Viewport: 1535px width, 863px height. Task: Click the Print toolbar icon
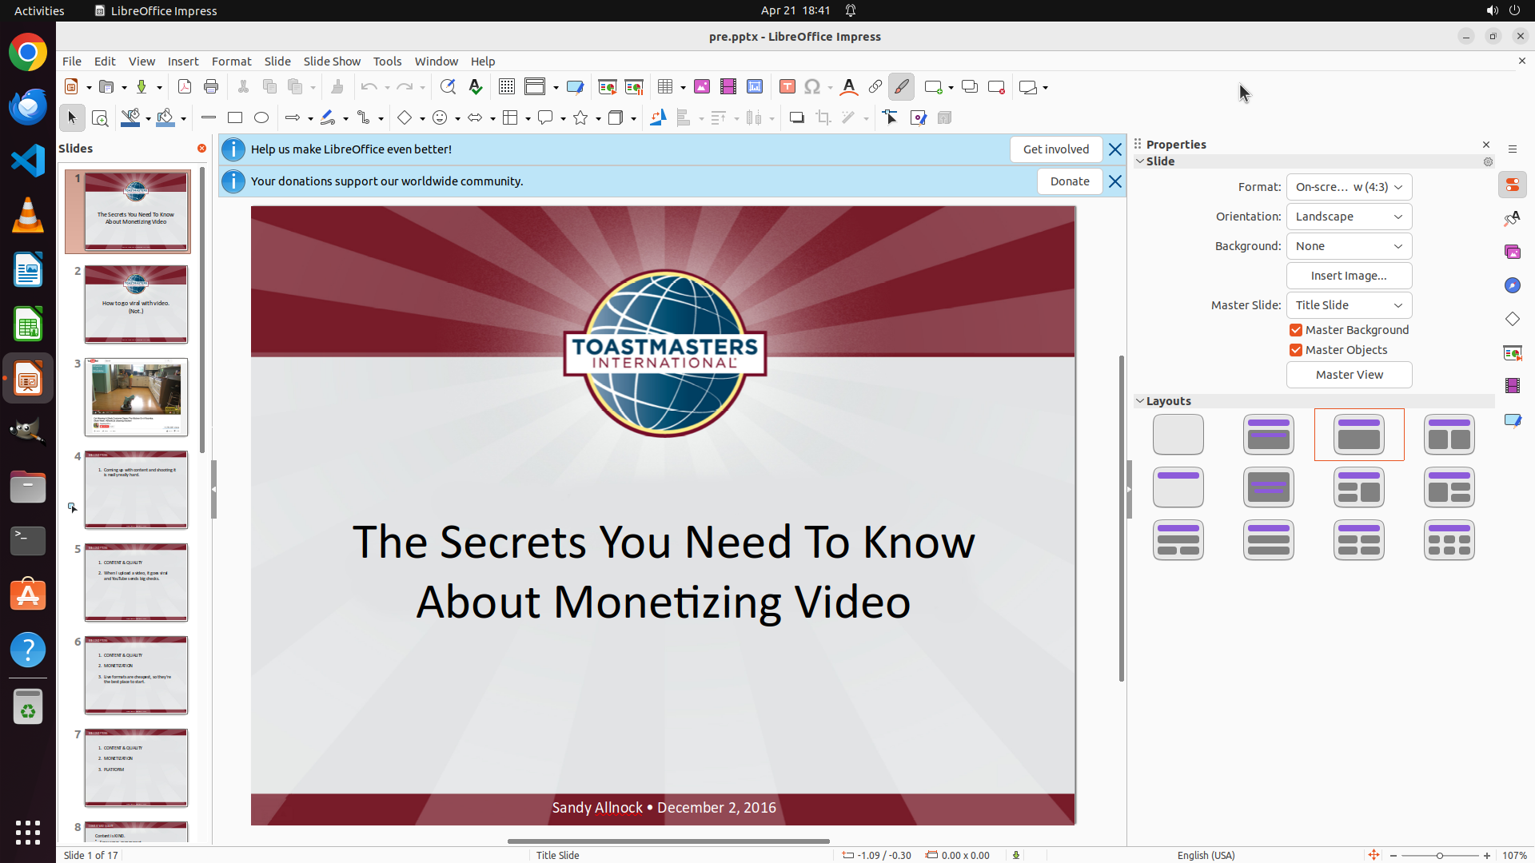point(211,87)
